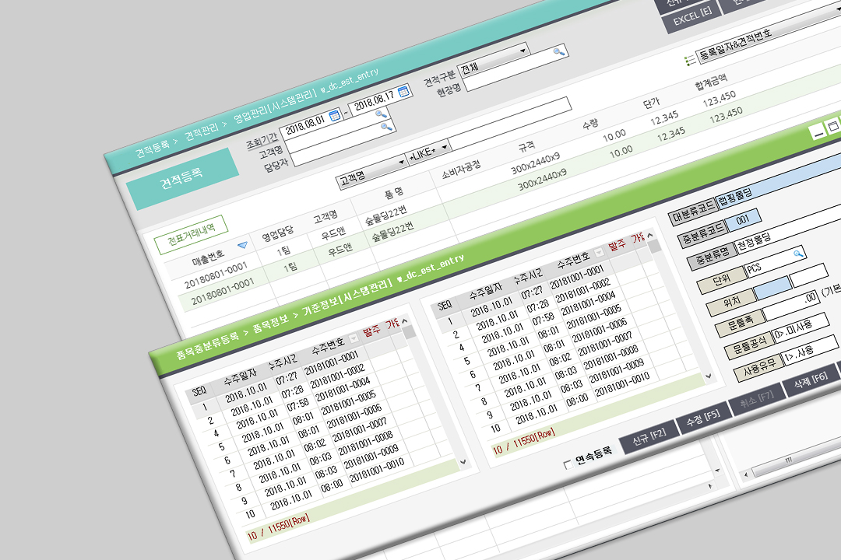Click the 전표거래내역 outlined button
The image size is (841, 560).
(191, 234)
